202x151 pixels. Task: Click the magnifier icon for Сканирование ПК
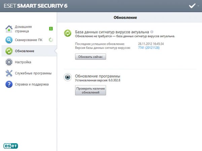pyautogui.click(x=9, y=40)
